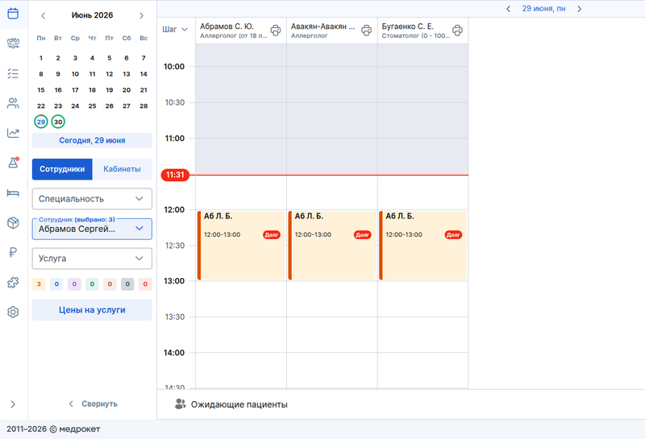Select the orange status counter showing 3

[39, 284]
